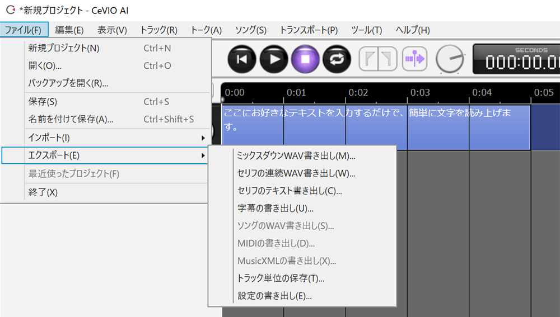Select 終了(X) to exit
560x317 pixels.
[105, 192]
